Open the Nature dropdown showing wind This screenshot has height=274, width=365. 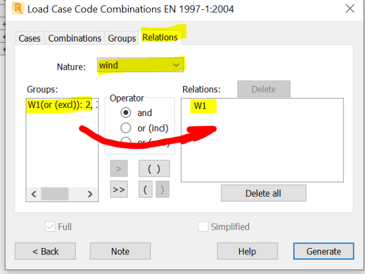pyautogui.click(x=140, y=65)
